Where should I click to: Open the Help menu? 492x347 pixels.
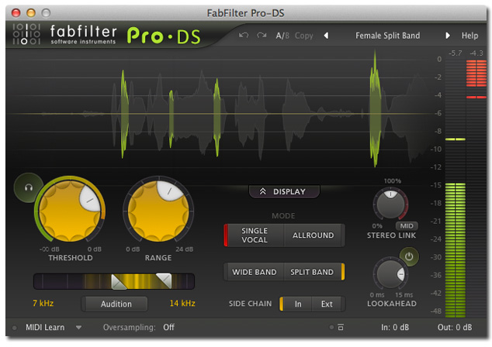pyautogui.click(x=469, y=36)
